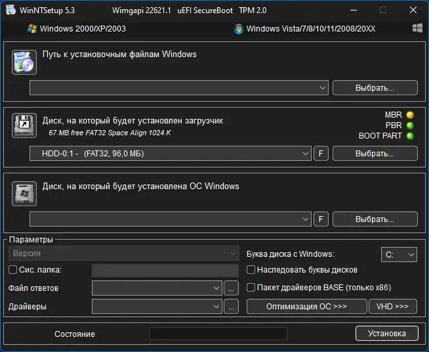Click the Windows installation drive icon
Image resolution: width=429 pixels, height=352 pixels.
(x=24, y=193)
